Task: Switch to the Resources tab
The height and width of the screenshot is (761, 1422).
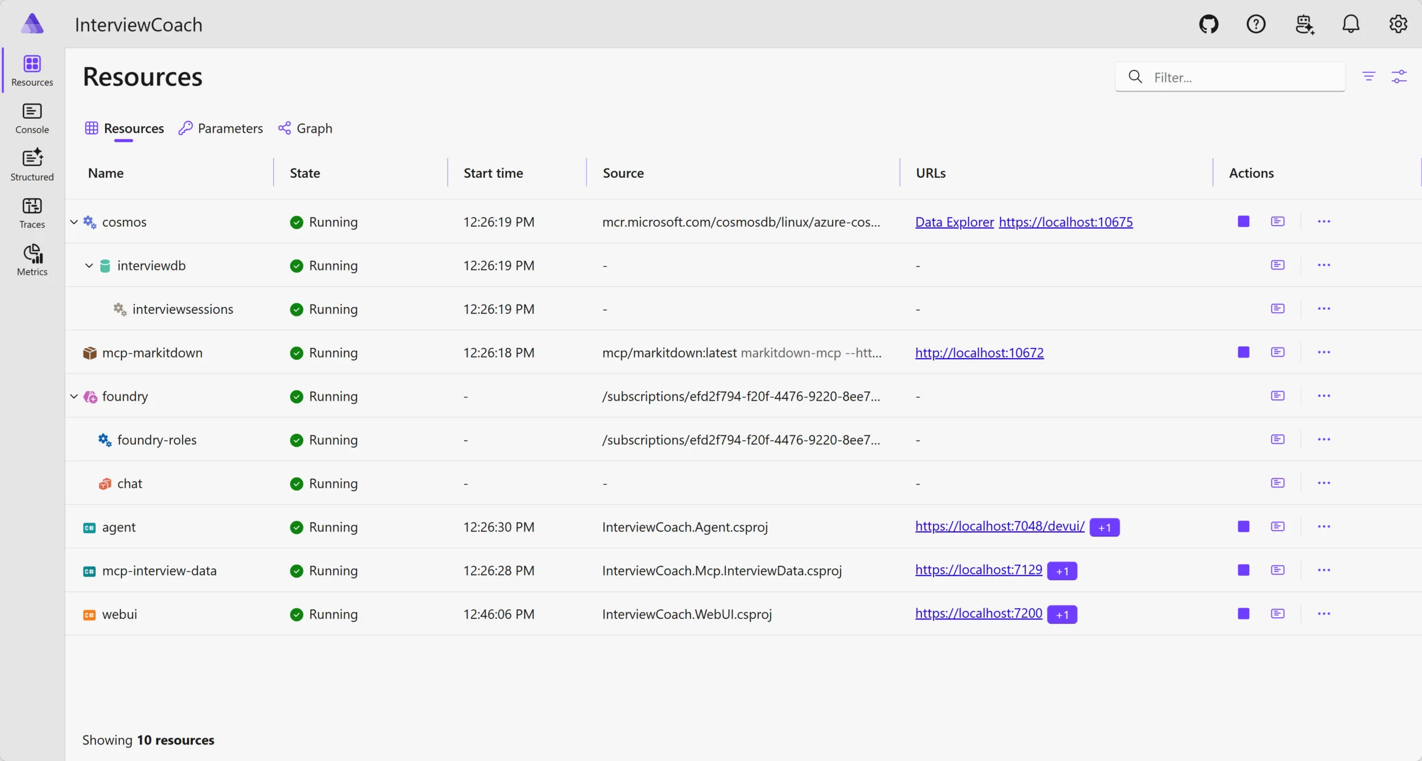Action: tap(124, 128)
